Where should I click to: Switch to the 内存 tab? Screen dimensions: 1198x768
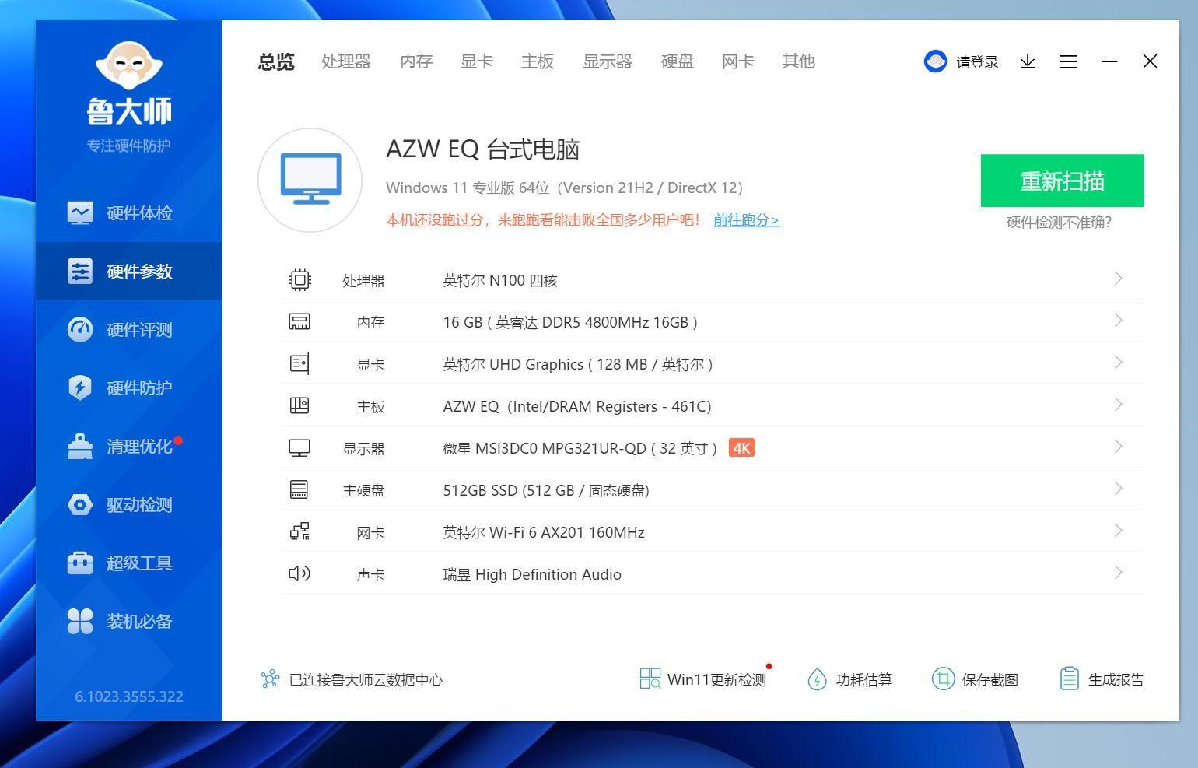(x=416, y=61)
